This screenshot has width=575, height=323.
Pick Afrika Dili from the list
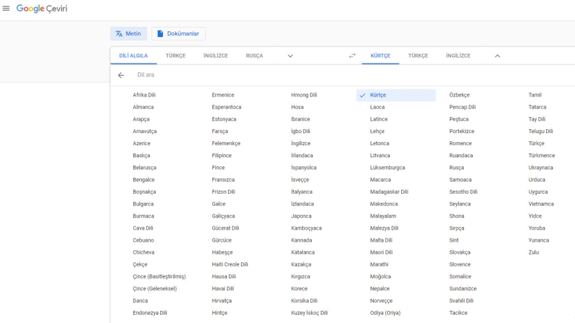coord(144,95)
